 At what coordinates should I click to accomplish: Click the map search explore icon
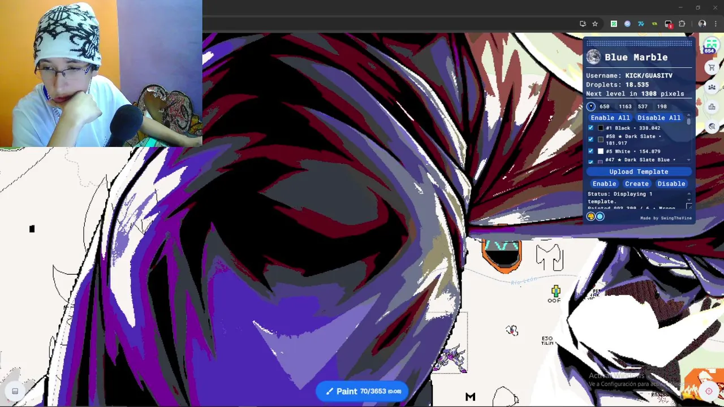coord(712,127)
